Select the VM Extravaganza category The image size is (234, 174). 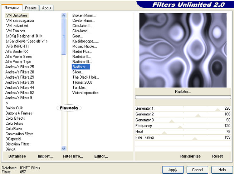coord(20,21)
